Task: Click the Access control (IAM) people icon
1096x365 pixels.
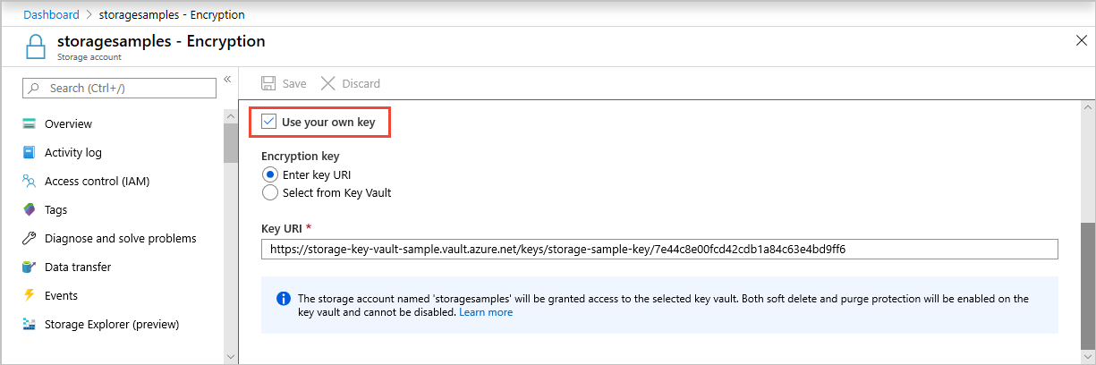Action: 29,181
